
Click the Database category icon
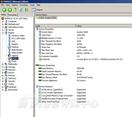tap(6, 87)
